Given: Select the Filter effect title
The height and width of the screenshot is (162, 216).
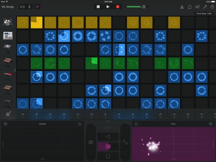Looking at the screenshot, I should tap(173, 124).
